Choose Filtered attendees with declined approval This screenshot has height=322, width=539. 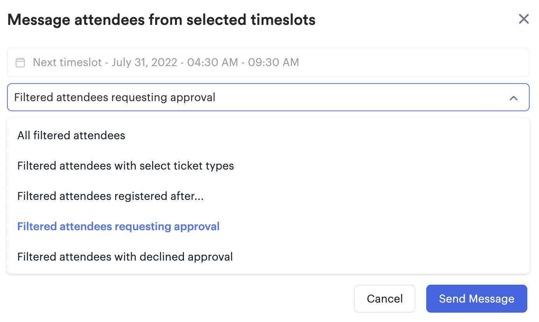[x=268, y=257]
